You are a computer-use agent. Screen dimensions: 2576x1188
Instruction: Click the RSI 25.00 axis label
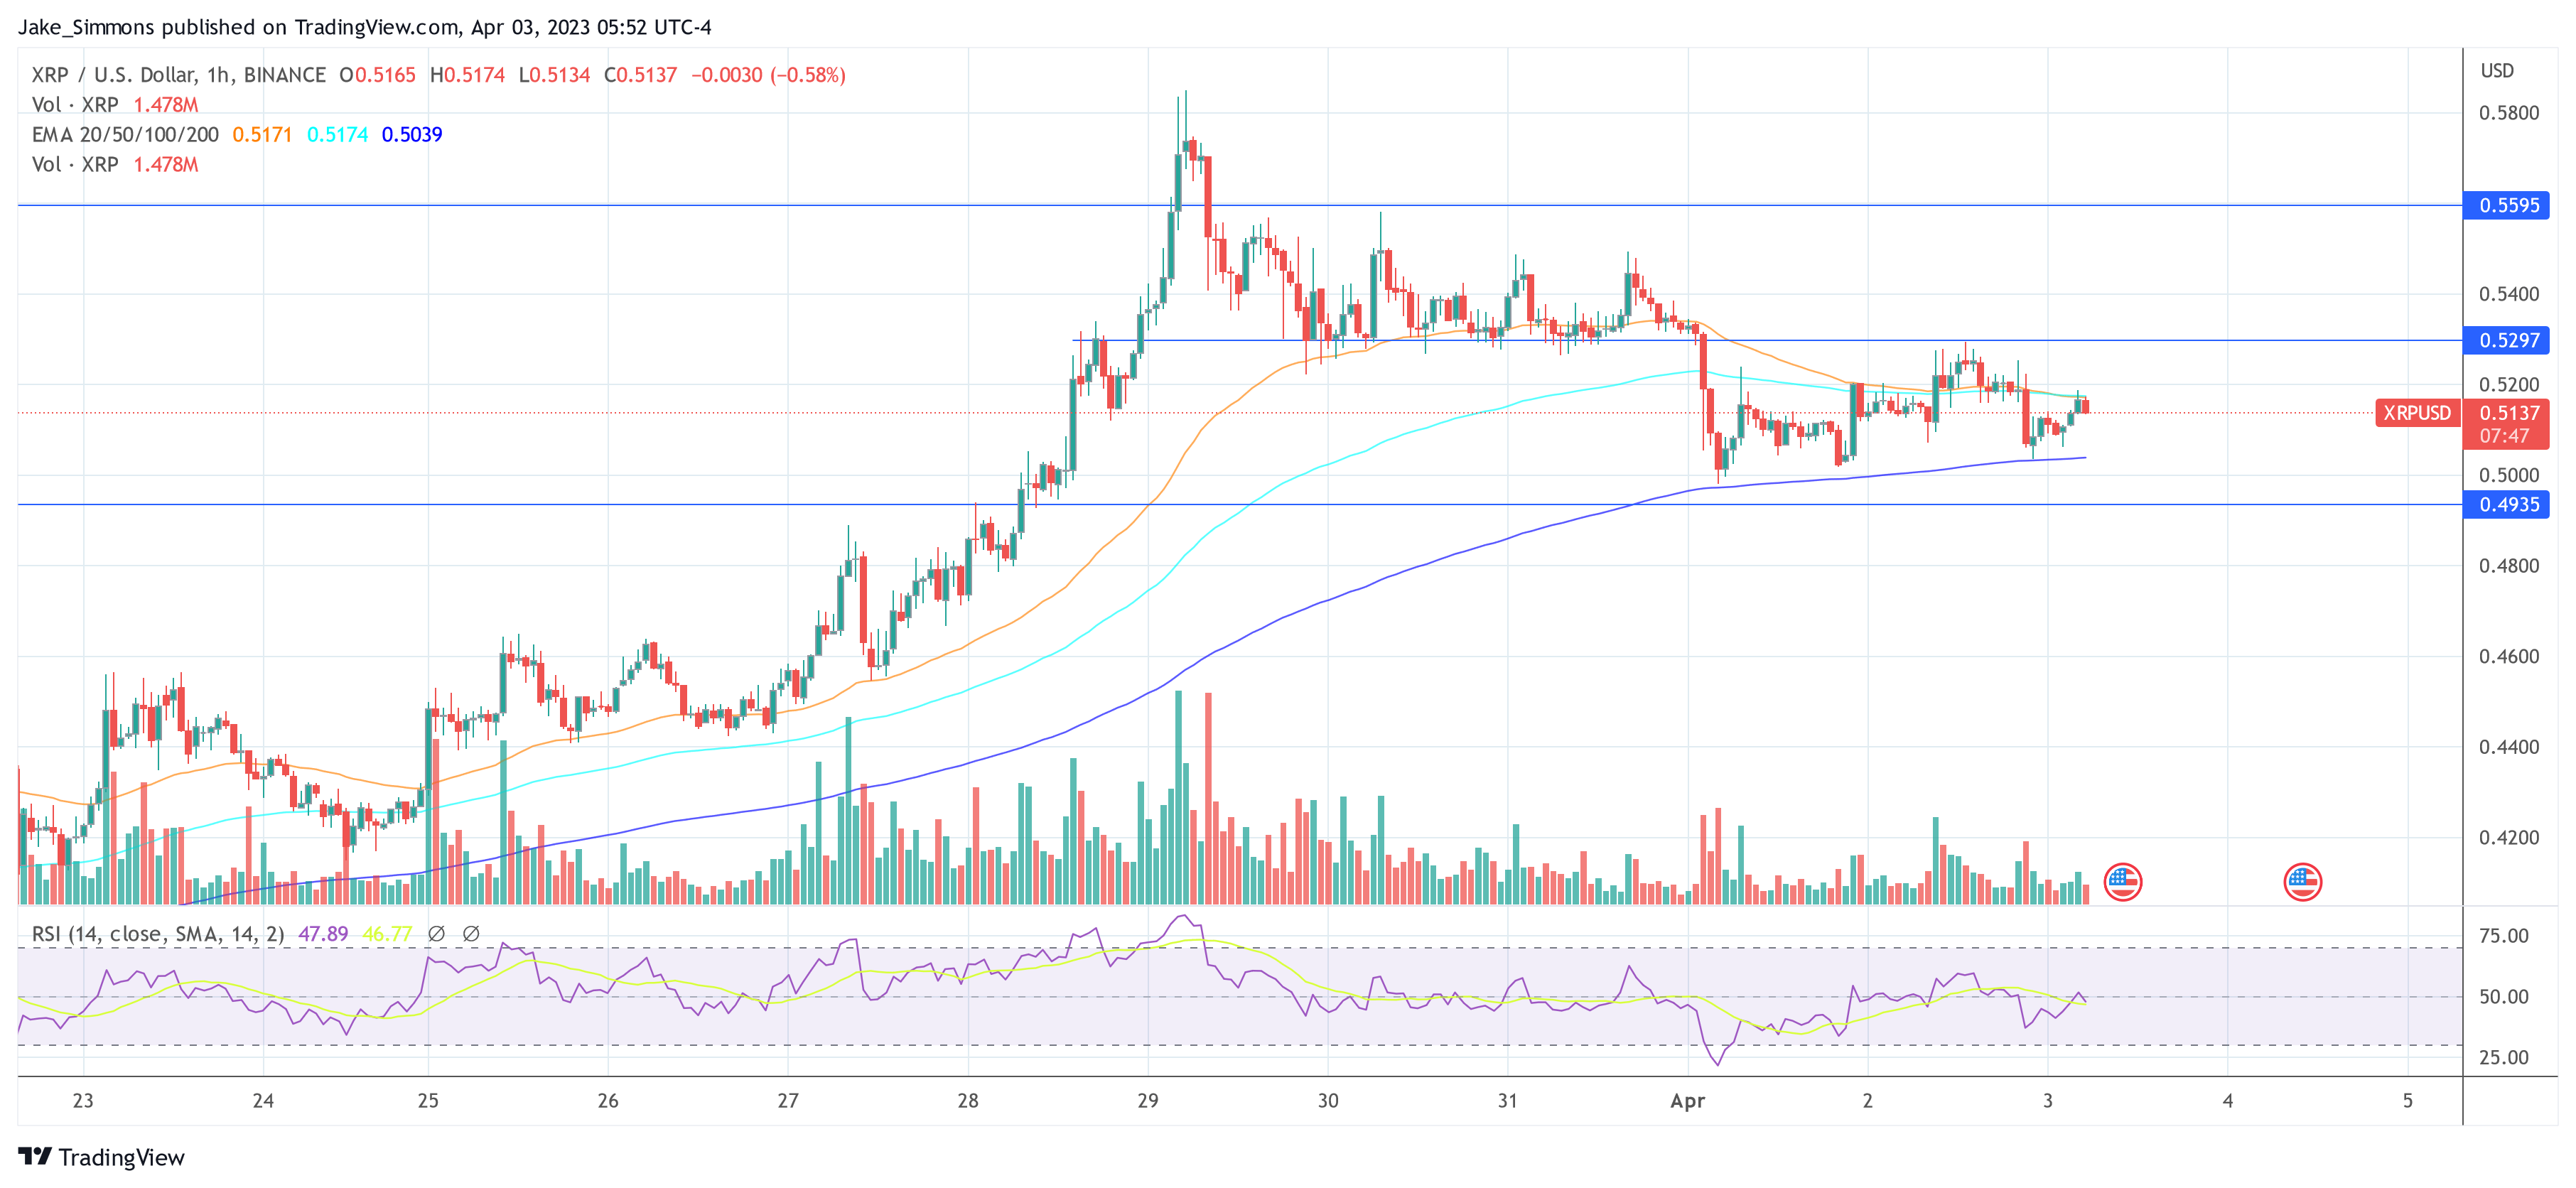click(2503, 1058)
